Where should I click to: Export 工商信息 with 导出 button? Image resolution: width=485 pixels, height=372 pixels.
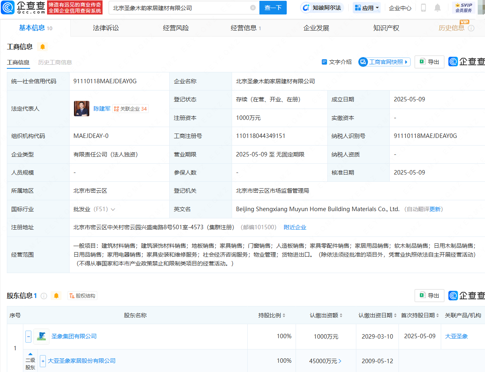pyautogui.click(x=429, y=62)
